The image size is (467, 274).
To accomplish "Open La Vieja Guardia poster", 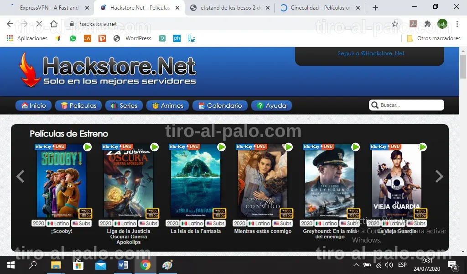I will pyautogui.click(x=397, y=181).
